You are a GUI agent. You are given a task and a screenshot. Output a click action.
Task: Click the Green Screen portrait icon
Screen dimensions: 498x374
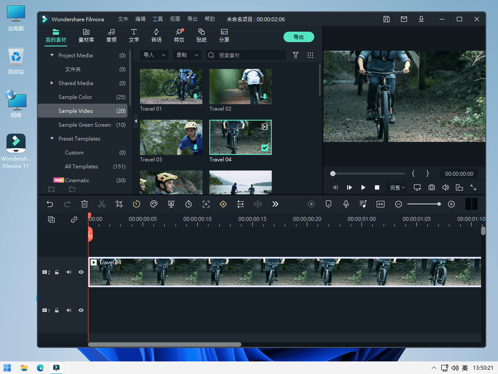[x=171, y=204]
